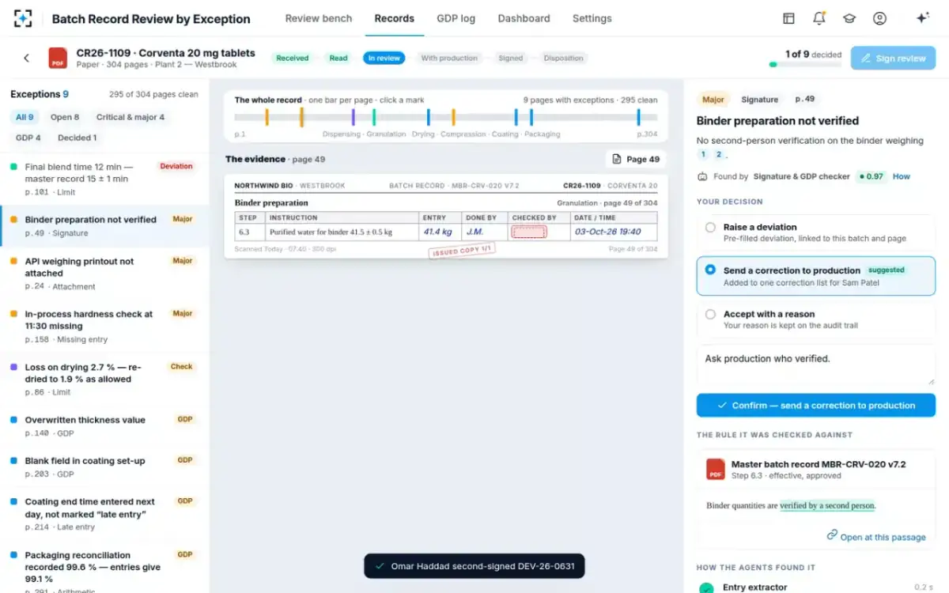This screenshot has height=593, width=949.
Task: Click the green mark on record timeline
Action: [x=374, y=117]
